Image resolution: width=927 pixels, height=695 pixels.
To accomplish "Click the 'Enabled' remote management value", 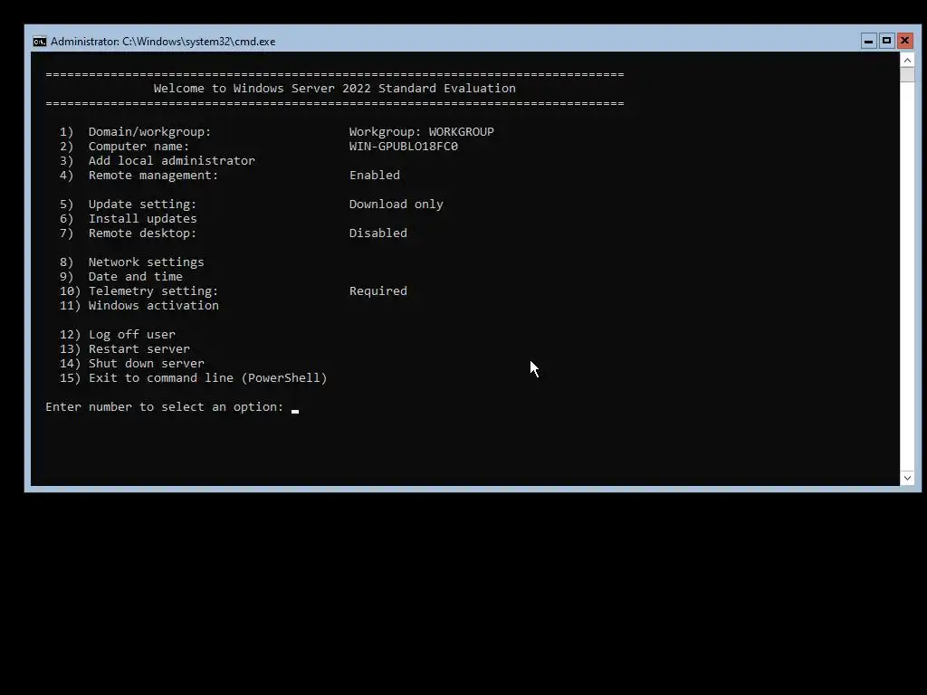I will point(375,175).
